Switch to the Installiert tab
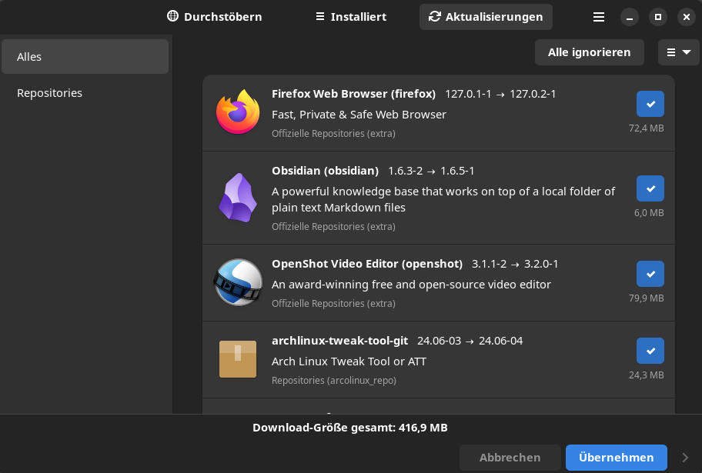This screenshot has width=702, height=473. (350, 15)
